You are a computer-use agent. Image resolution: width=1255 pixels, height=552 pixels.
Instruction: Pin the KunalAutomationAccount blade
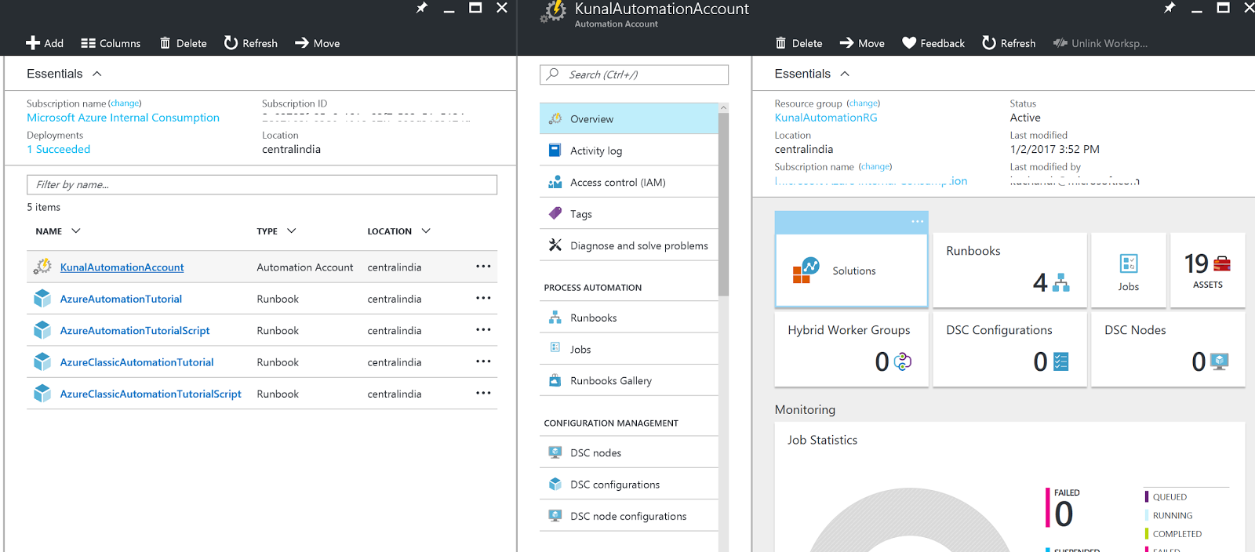click(x=1170, y=8)
